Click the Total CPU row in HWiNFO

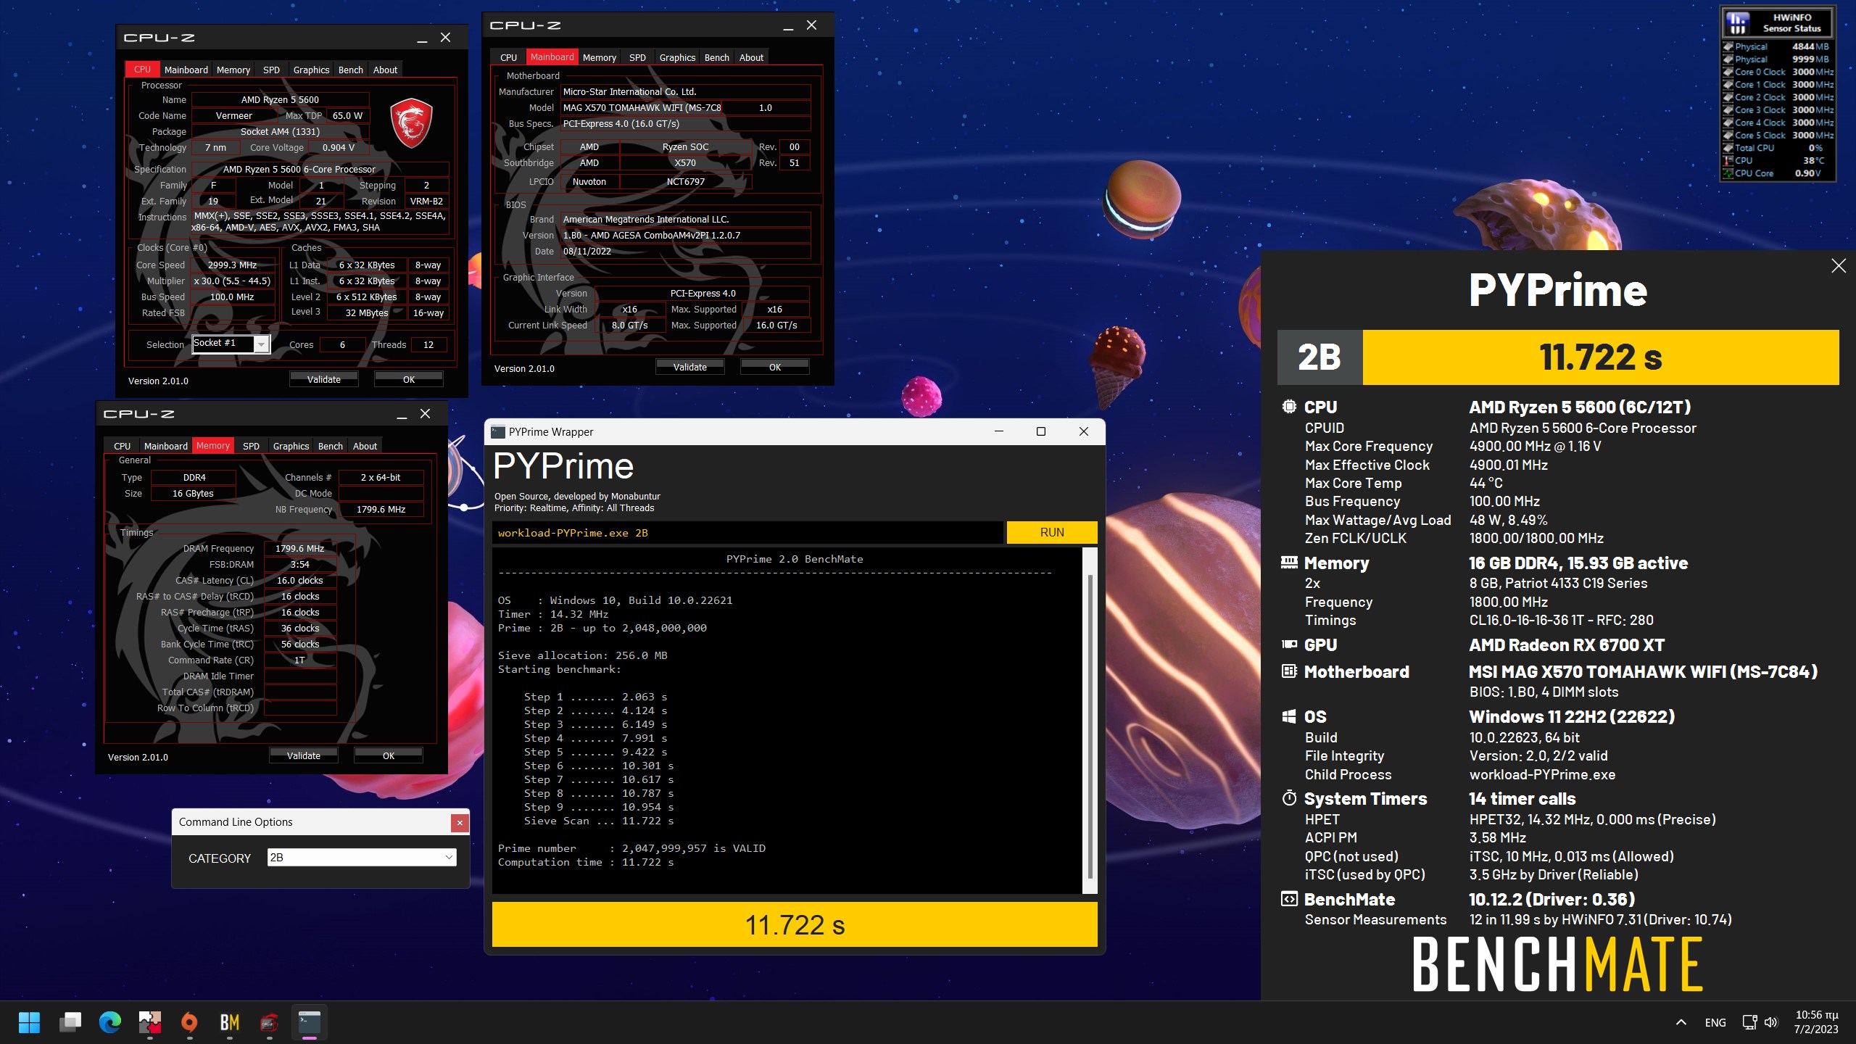pos(1778,148)
